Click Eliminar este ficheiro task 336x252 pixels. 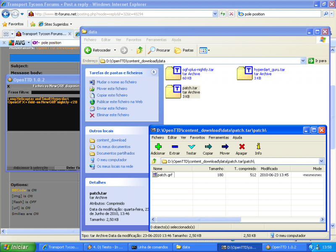pyautogui.click(x=113, y=115)
